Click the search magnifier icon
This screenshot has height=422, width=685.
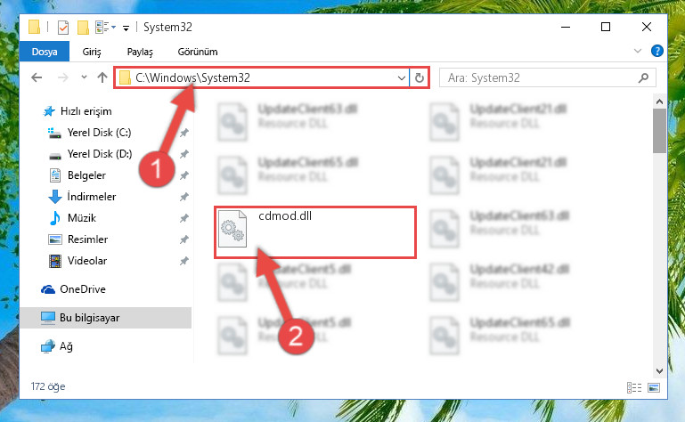[643, 77]
